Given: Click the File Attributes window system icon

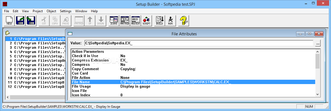Looking at the screenshot, I should tap(70, 34).
